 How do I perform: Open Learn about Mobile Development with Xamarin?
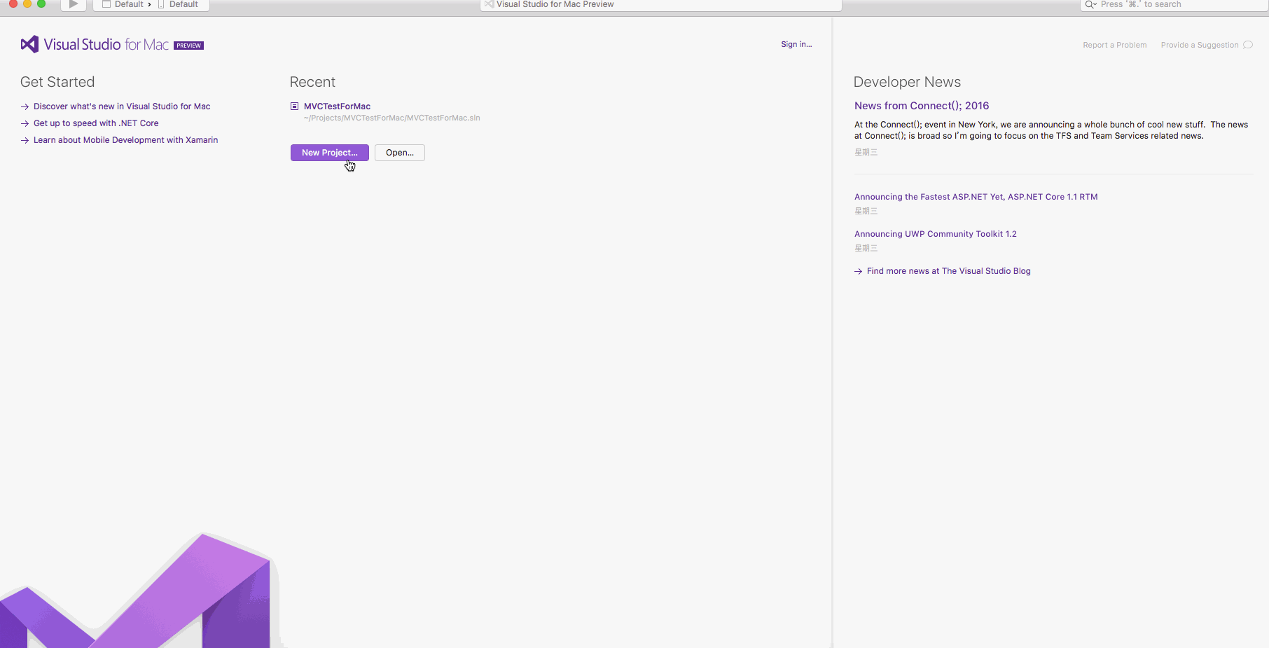[125, 140]
